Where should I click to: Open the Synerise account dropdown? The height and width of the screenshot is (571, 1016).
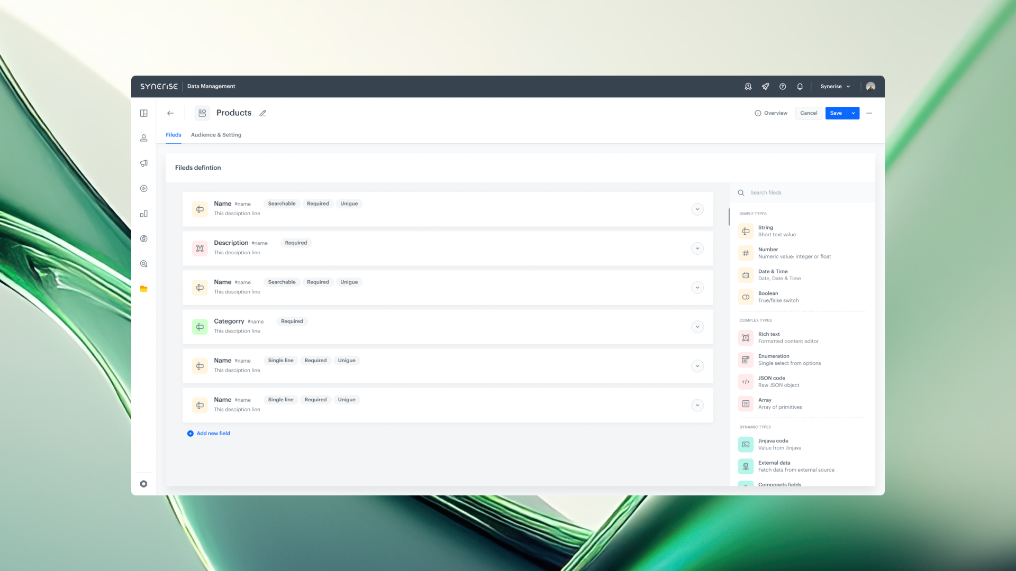point(835,86)
